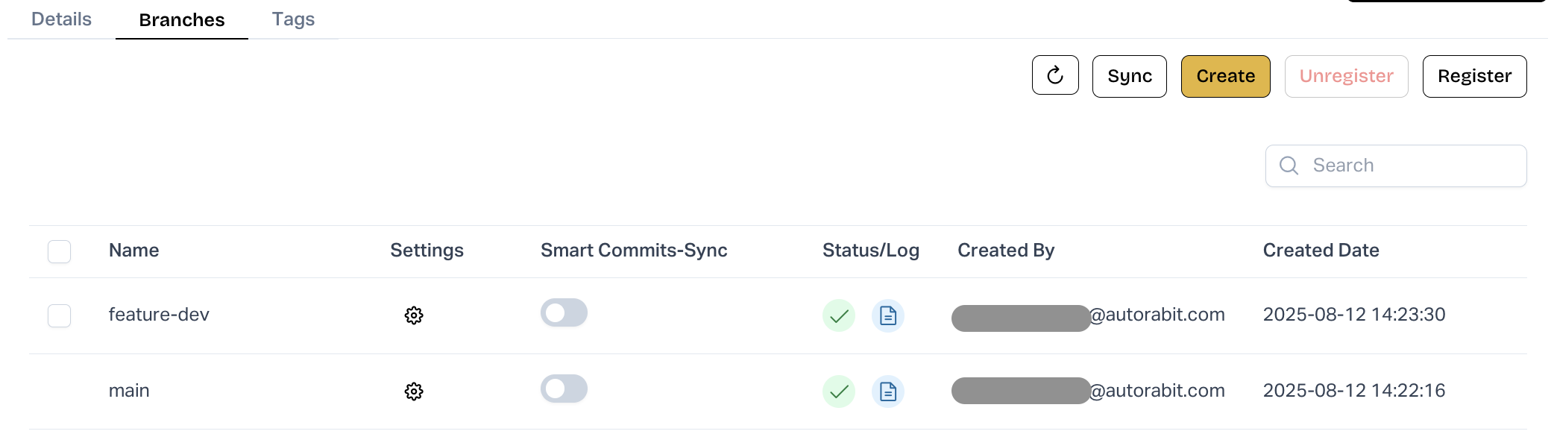Open the Tags tab
This screenshot has width=1554, height=434.
[293, 19]
